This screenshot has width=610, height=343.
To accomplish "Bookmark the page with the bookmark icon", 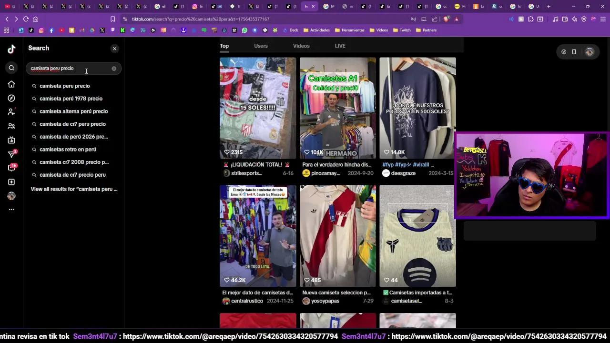I will pos(112,19).
